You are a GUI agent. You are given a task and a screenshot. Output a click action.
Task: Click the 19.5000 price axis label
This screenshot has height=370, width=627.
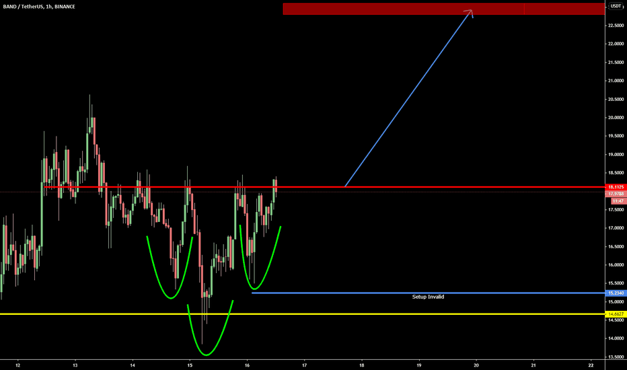(616, 136)
